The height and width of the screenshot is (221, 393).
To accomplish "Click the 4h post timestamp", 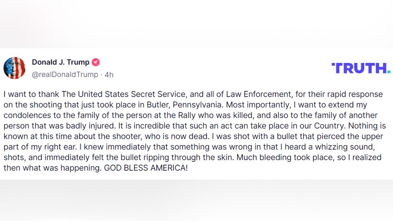I will pyautogui.click(x=109, y=75).
